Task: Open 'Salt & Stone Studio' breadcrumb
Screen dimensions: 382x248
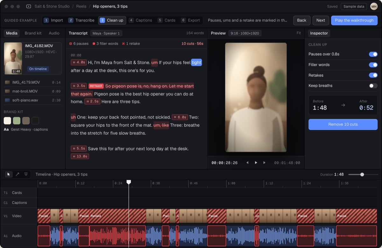Action: tap(52, 6)
